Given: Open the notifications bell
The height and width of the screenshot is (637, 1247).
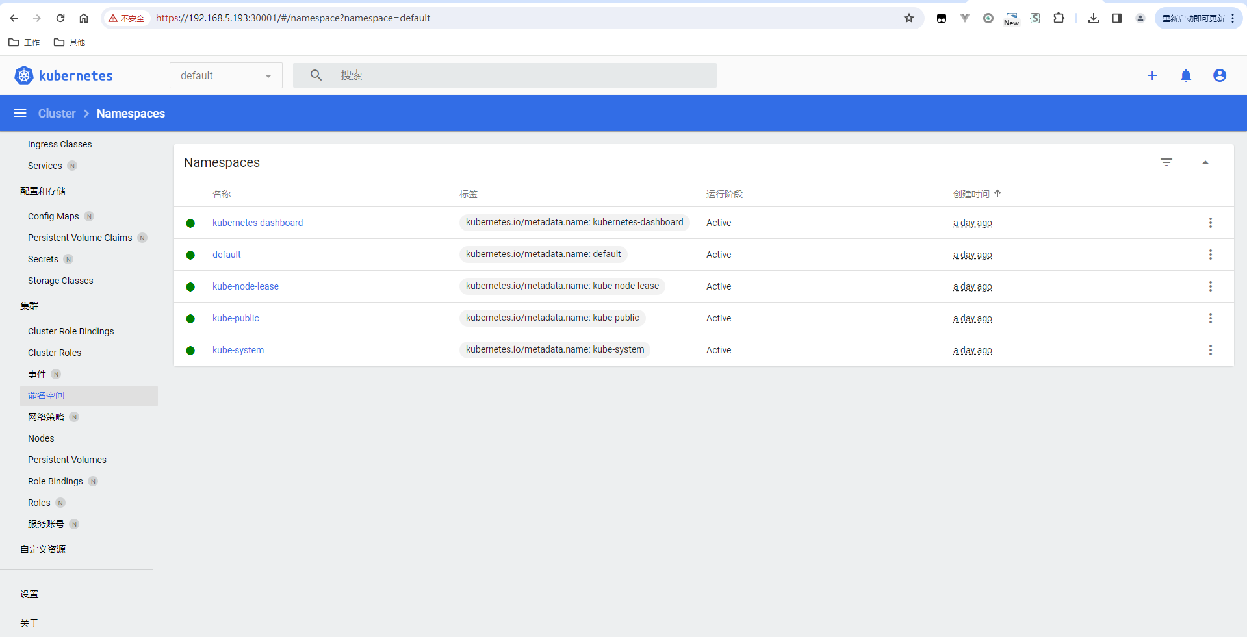Looking at the screenshot, I should pos(1186,75).
